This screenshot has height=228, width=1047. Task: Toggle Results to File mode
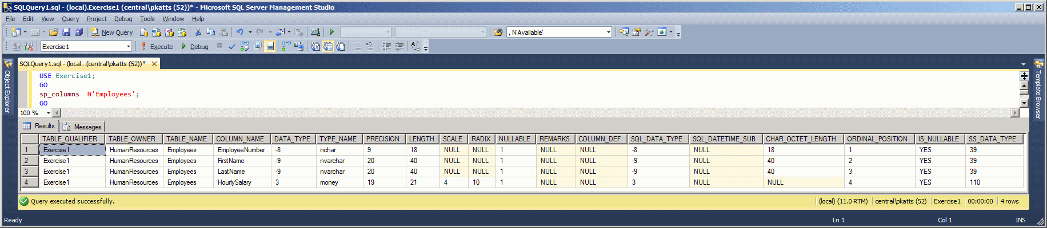(341, 46)
